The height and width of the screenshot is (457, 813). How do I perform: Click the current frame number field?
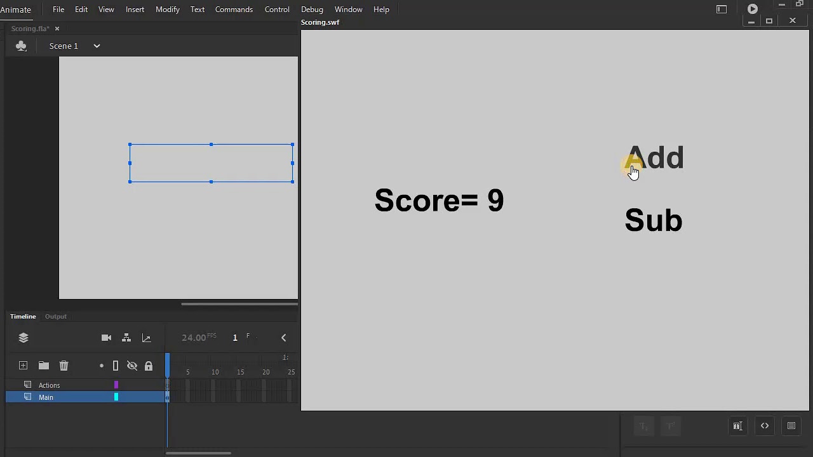pos(235,338)
